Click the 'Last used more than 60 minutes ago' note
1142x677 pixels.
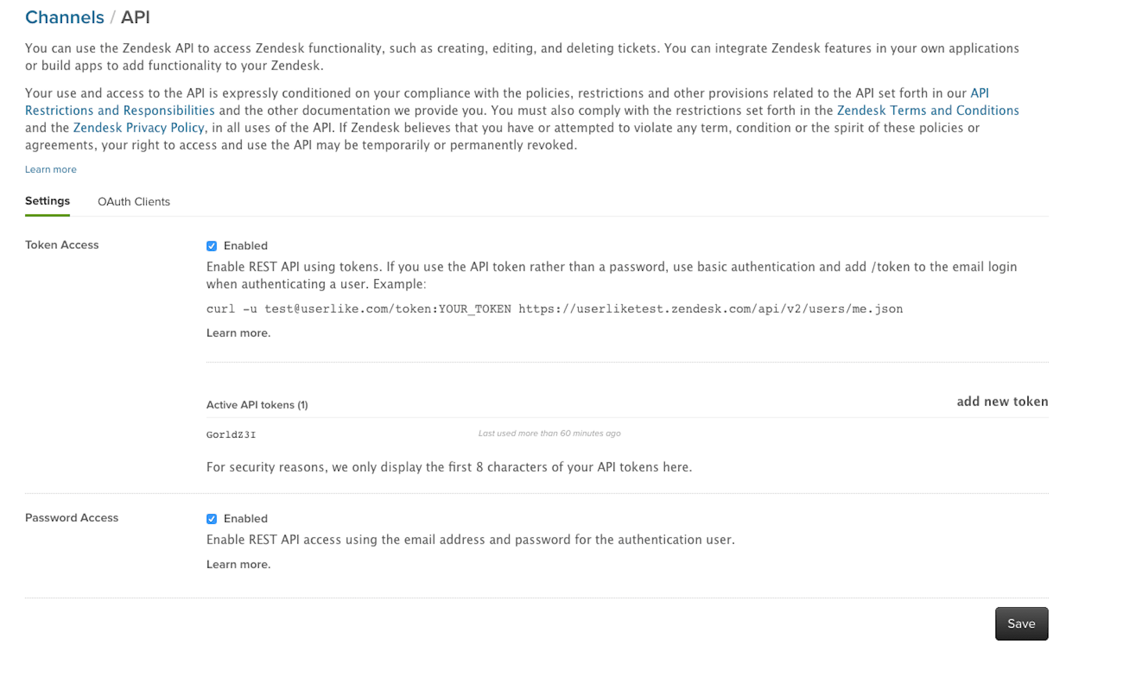549,433
